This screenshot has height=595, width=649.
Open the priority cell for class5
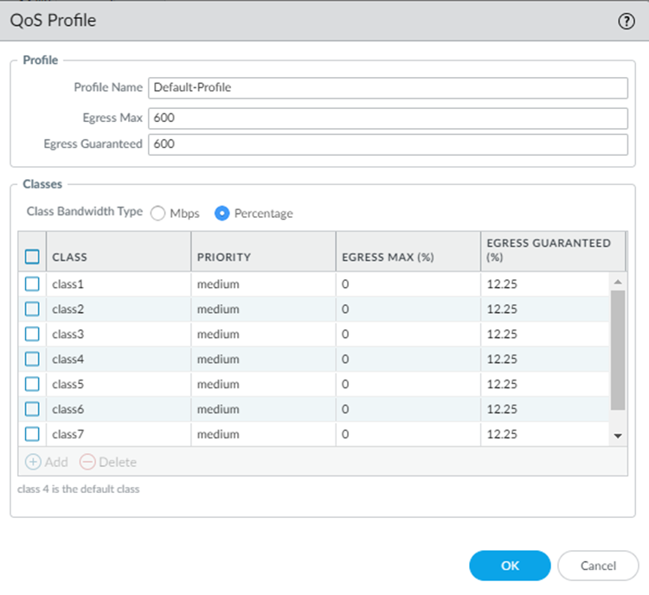tap(263, 384)
